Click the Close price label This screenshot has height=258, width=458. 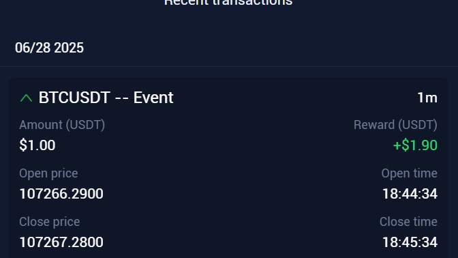49,222
